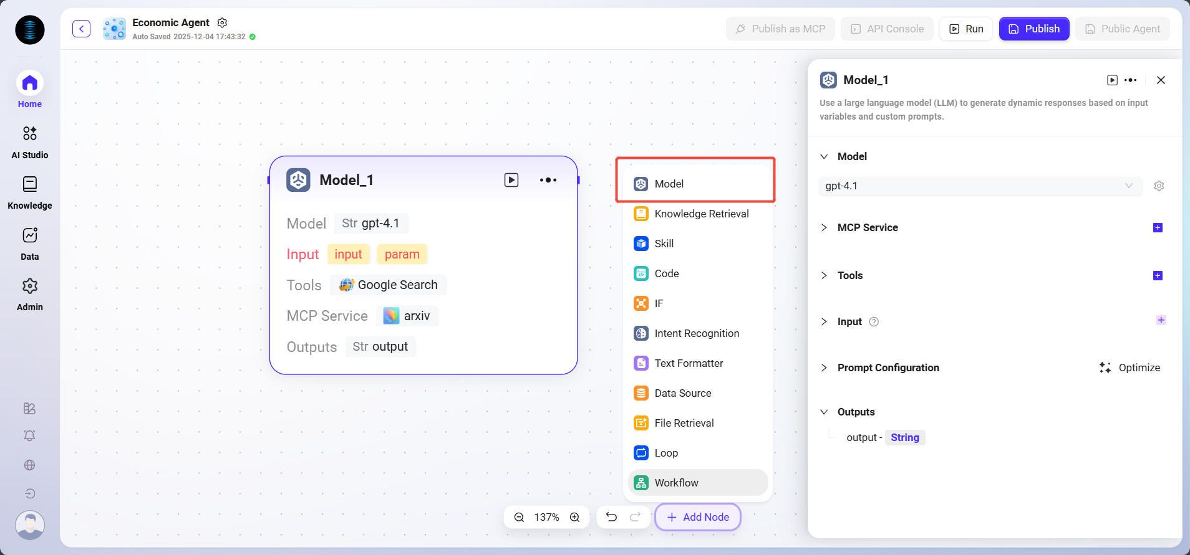Open AI Studio in the sidebar
The width and height of the screenshot is (1190, 555).
click(x=30, y=141)
